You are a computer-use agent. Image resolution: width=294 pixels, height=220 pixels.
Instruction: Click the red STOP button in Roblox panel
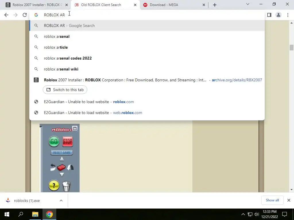(x=67, y=142)
